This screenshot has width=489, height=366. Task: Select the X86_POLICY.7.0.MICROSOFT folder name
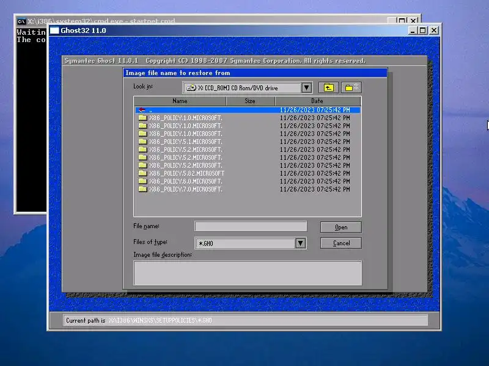186,189
